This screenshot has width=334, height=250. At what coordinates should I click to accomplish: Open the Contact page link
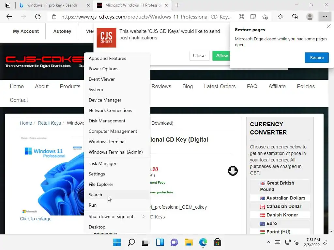pos(19,100)
